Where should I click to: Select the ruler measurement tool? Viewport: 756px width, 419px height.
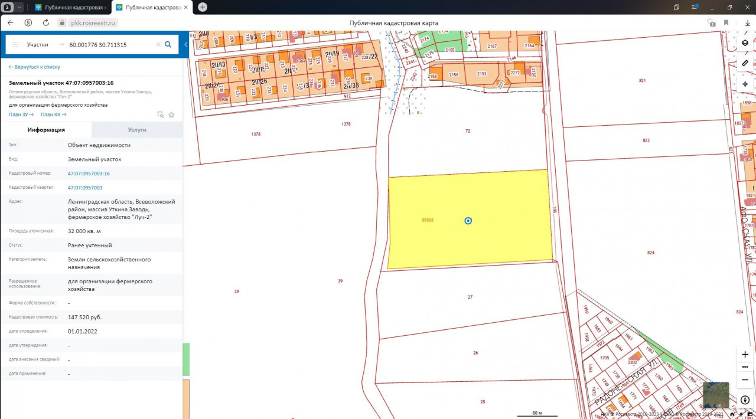pyautogui.click(x=745, y=63)
